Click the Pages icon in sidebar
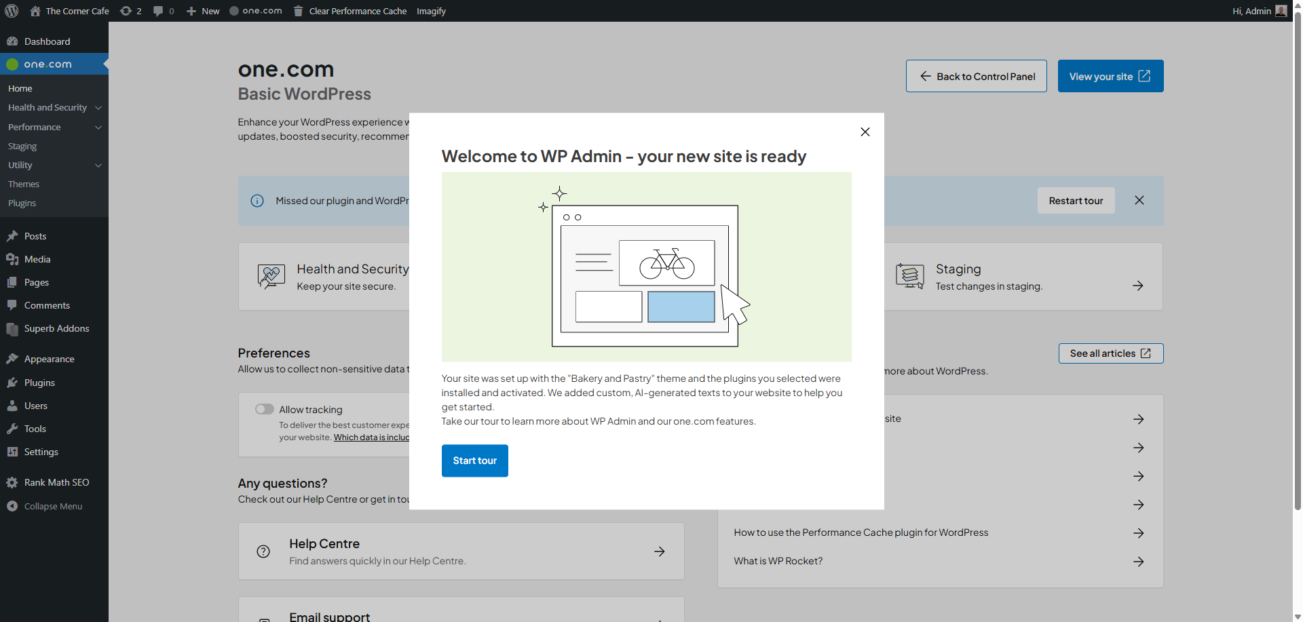Screen dimensions: 1303x622 [12, 282]
